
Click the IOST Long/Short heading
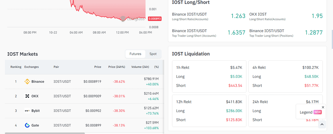[x=191, y=2]
